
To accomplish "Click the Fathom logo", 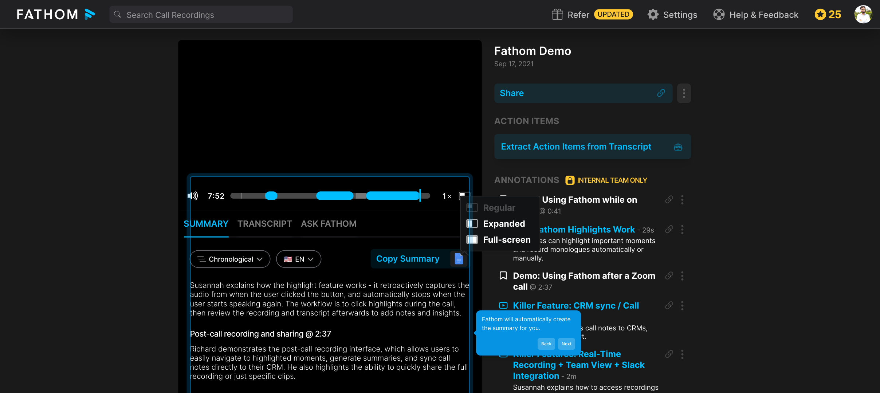I will tap(56, 15).
